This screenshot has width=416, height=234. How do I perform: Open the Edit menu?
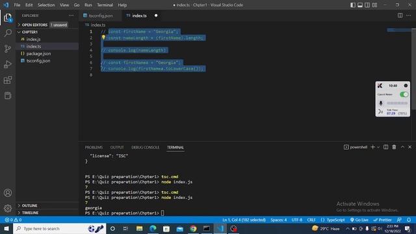(x=29, y=5)
